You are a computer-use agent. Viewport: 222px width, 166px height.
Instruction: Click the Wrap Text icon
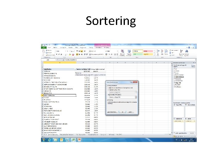coord(90,51)
